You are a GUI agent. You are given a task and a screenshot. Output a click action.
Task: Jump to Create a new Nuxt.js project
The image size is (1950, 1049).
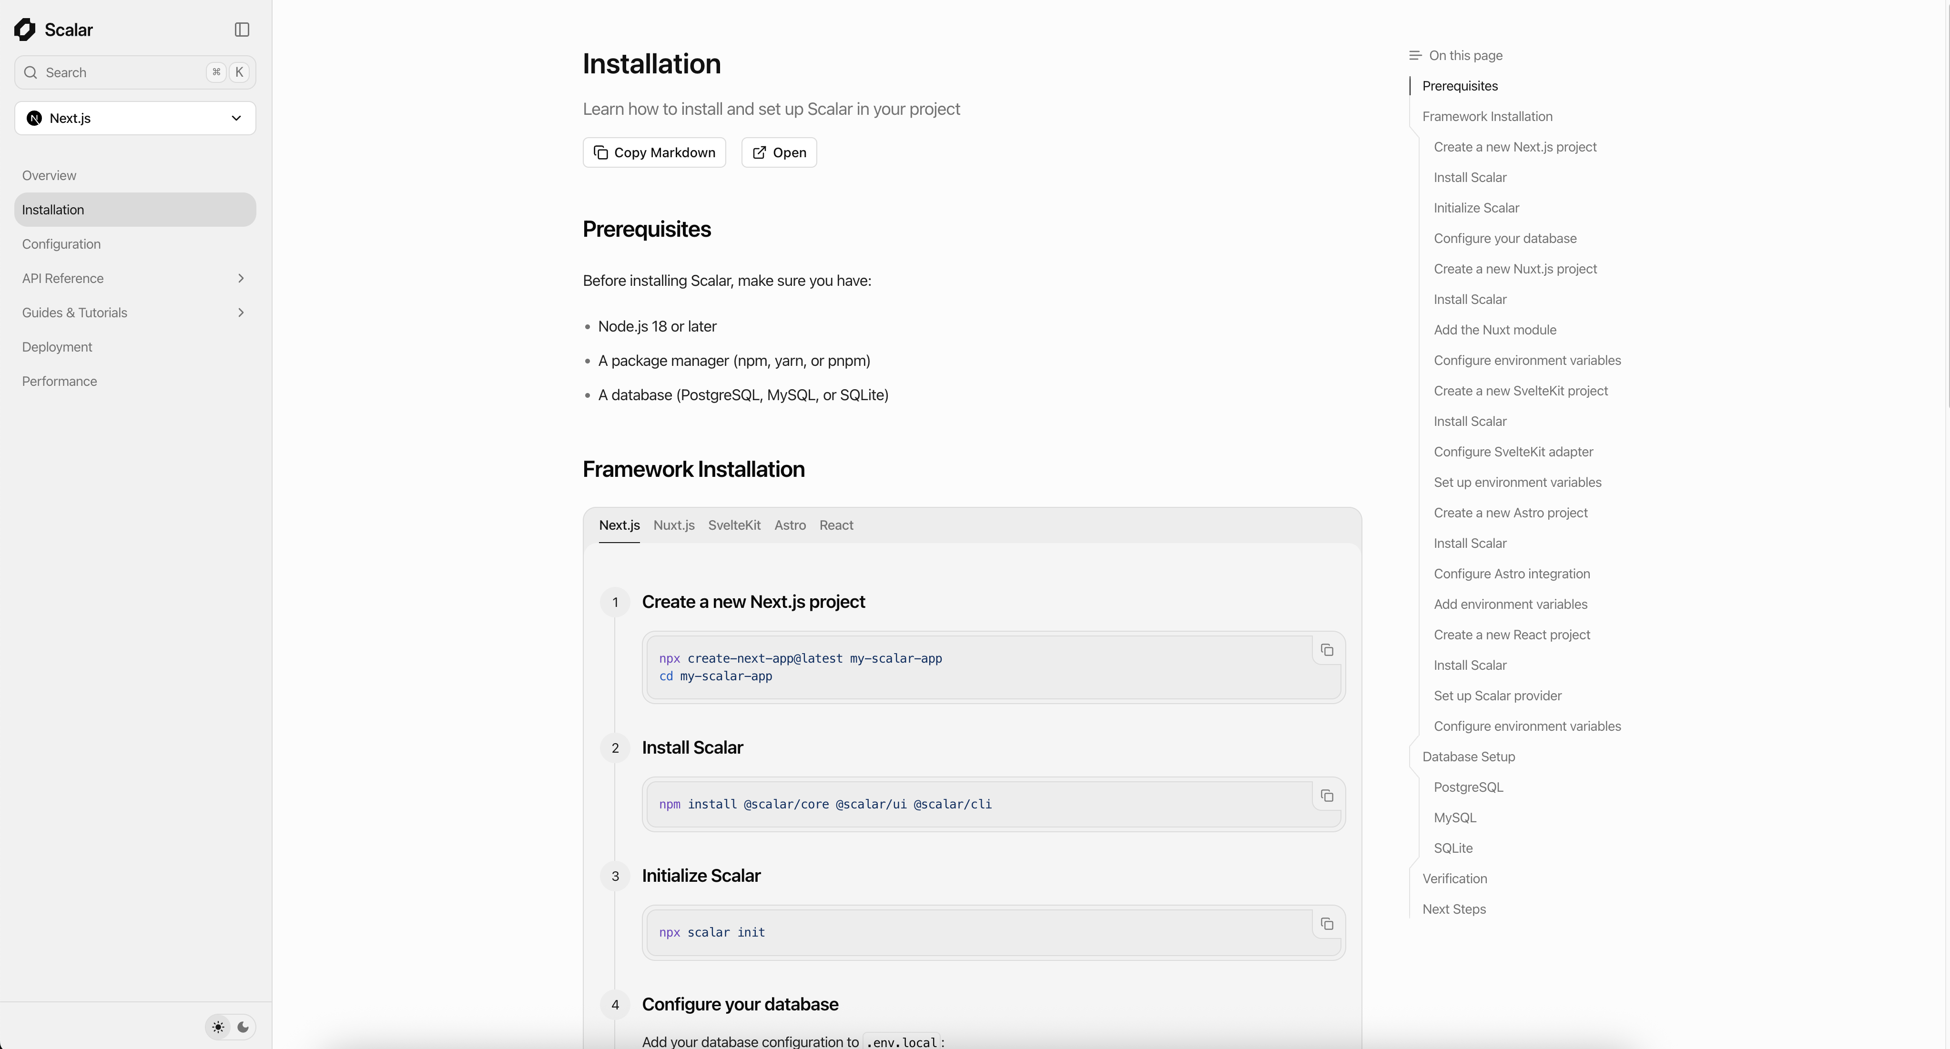[1515, 269]
